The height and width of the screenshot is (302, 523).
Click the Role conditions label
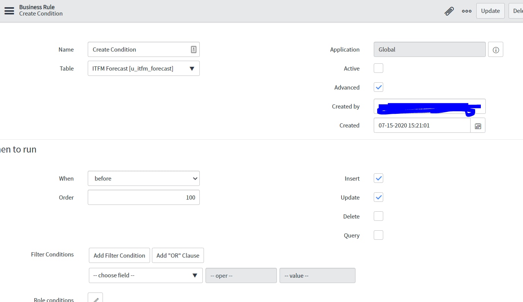pos(54,300)
